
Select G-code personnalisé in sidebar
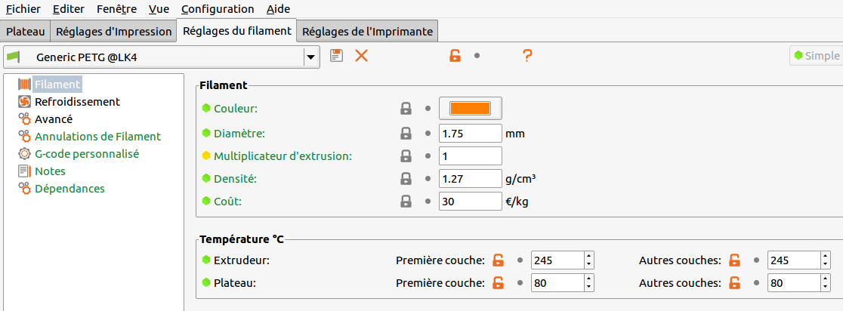tap(87, 154)
